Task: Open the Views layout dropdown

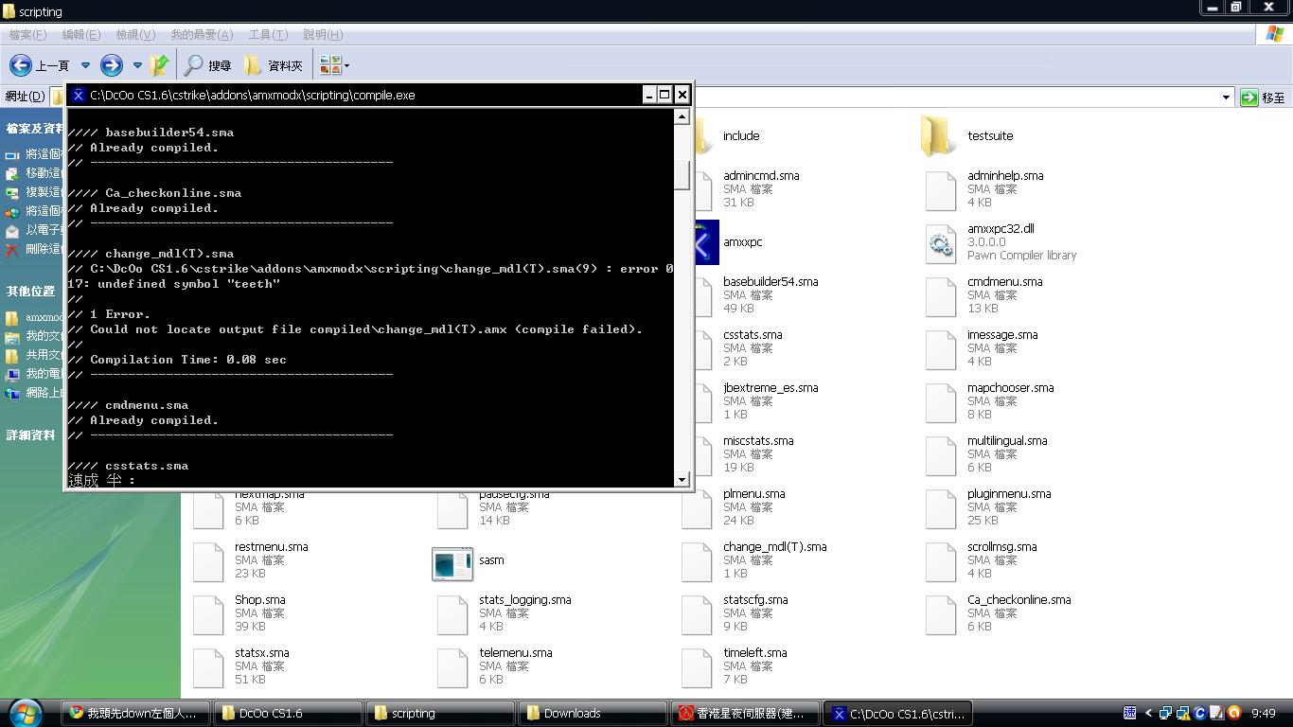Action: click(x=335, y=65)
